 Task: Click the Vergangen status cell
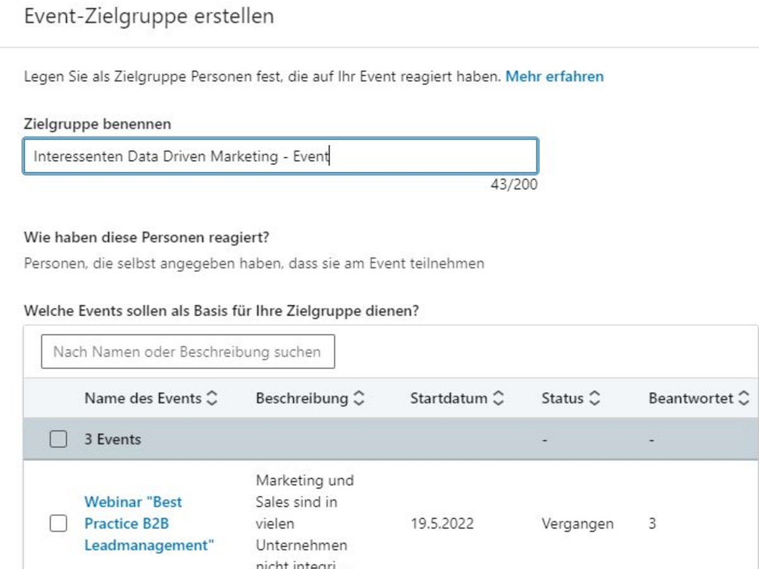pyautogui.click(x=577, y=523)
